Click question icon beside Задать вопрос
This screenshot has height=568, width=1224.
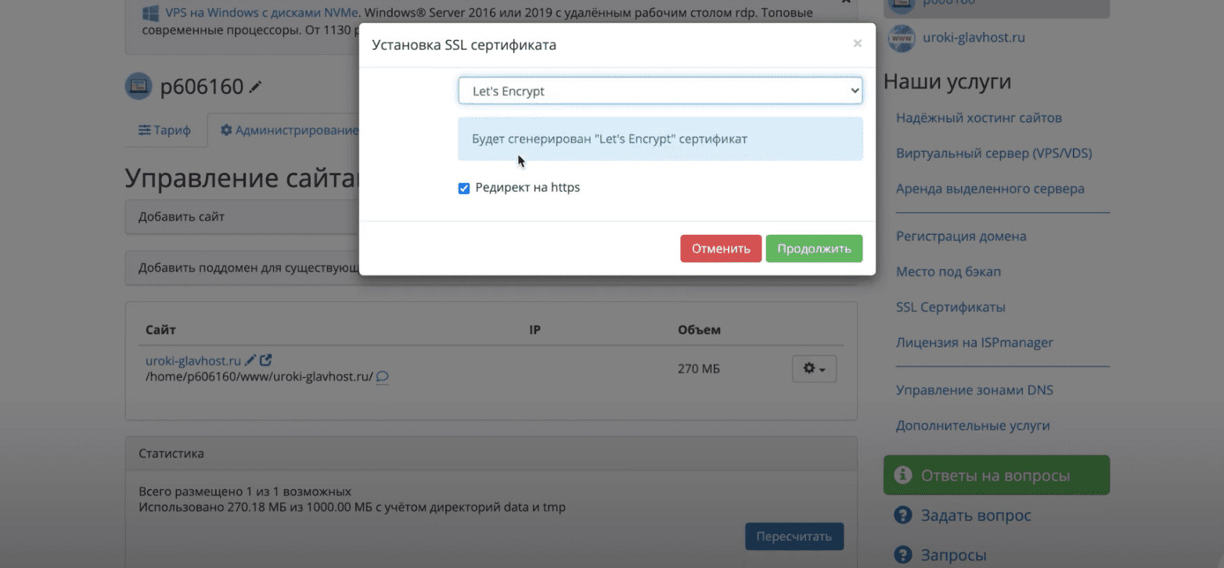pos(902,516)
